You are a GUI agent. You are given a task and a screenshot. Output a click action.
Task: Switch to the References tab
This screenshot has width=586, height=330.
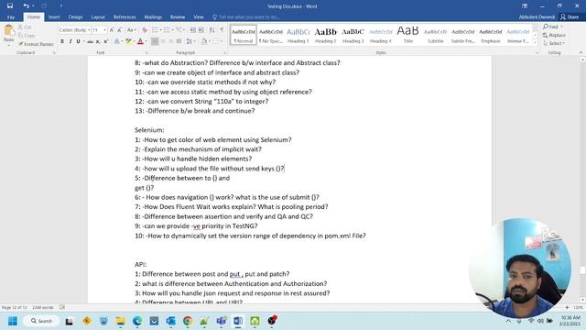tap(125, 17)
